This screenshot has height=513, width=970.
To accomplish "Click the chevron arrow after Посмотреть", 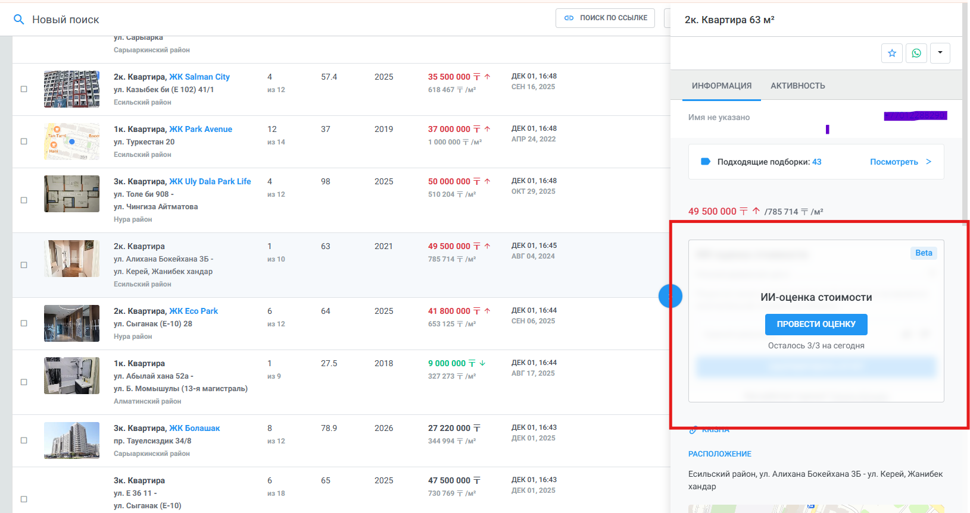I will coord(928,162).
